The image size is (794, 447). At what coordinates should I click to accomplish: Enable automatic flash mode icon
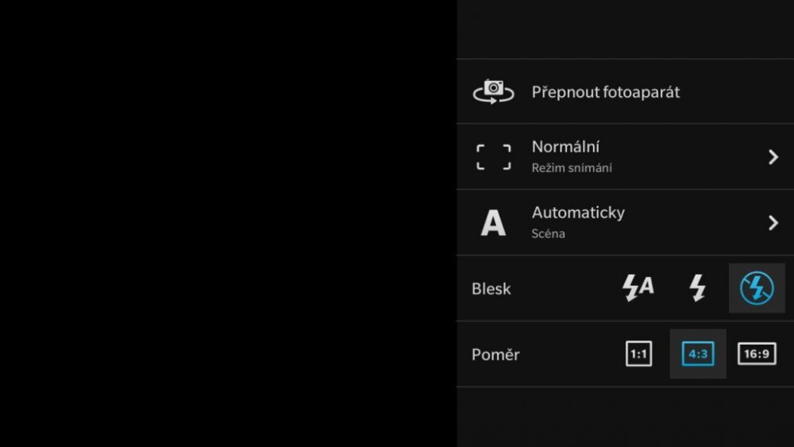[638, 288]
